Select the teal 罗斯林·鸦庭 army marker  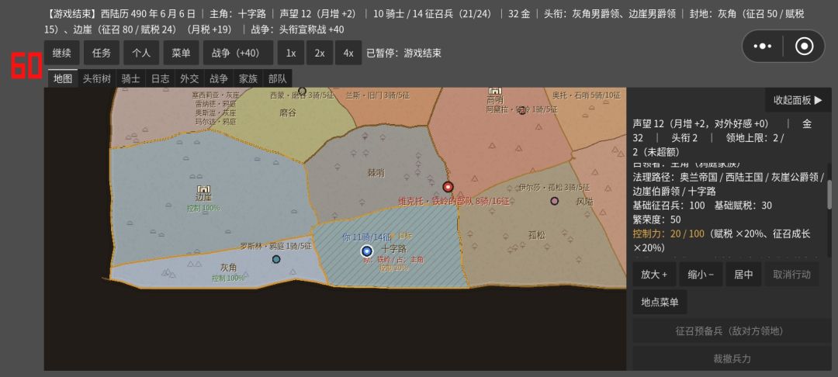click(x=275, y=259)
